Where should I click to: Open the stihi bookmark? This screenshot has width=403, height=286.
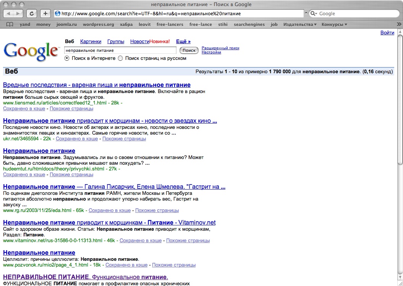point(223,25)
